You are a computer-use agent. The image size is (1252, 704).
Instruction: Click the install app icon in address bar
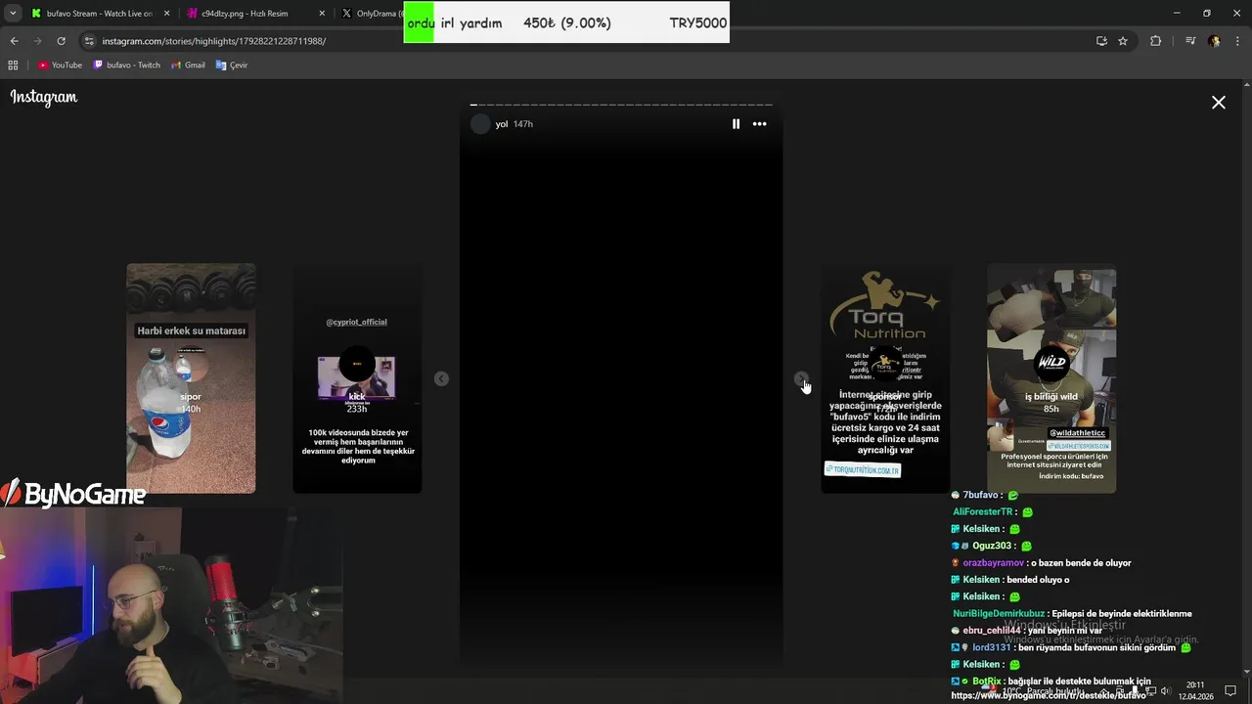tap(1101, 41)
